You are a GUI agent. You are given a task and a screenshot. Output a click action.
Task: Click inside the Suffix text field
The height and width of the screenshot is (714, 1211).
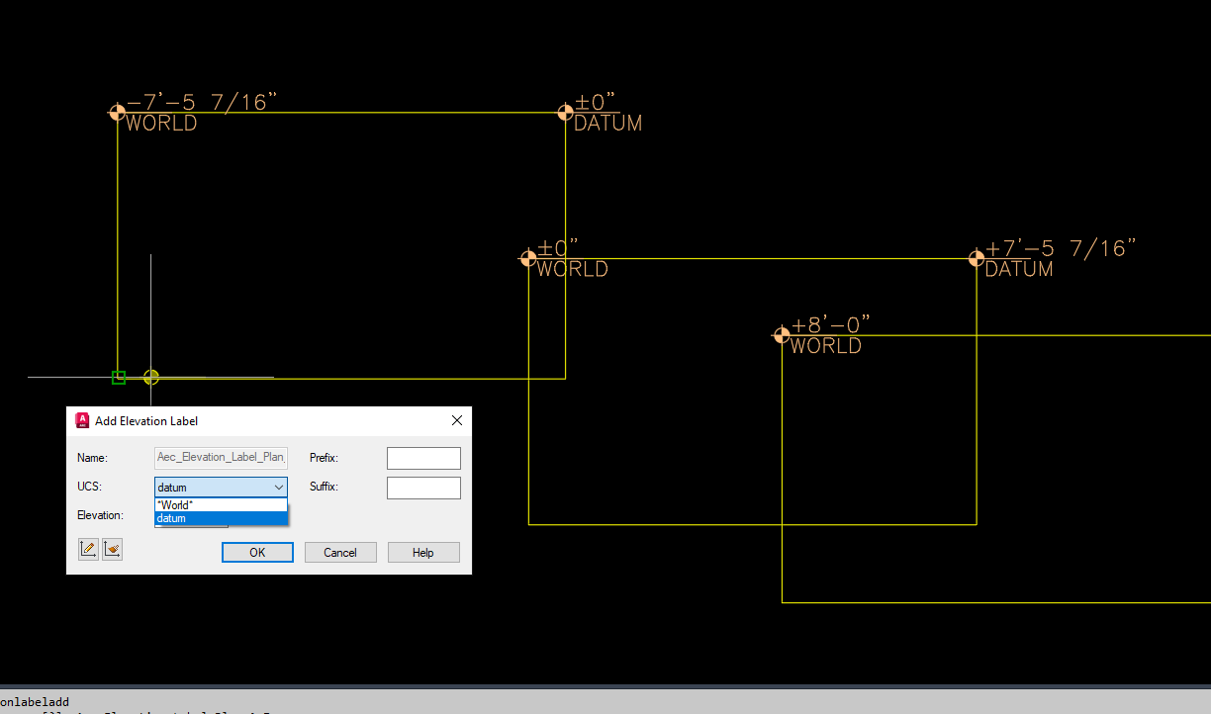423,487
